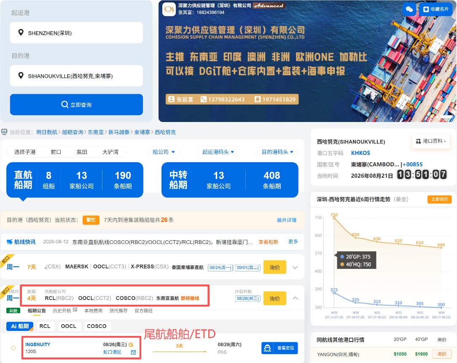This screenshot has width=457, height=363.
Task: Select the 盐田 sub-port option
Action: [82, 152]
